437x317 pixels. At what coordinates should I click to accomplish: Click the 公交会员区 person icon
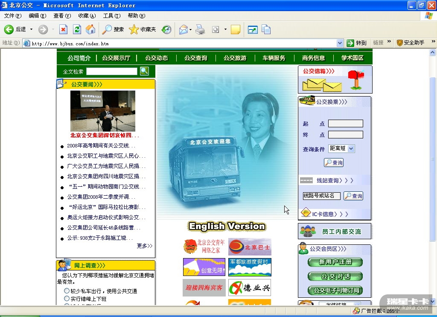click(303, 248)
